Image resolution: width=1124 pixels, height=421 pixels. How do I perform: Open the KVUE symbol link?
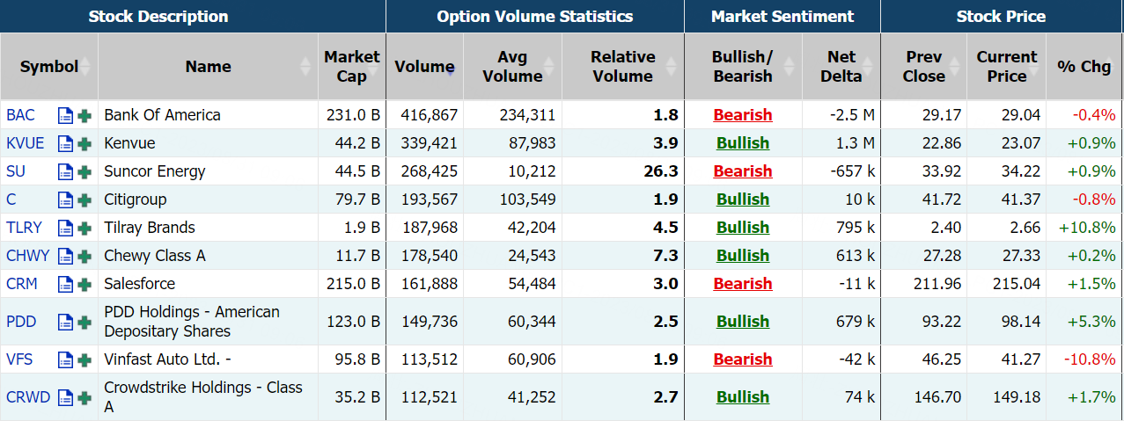point(25,143)
